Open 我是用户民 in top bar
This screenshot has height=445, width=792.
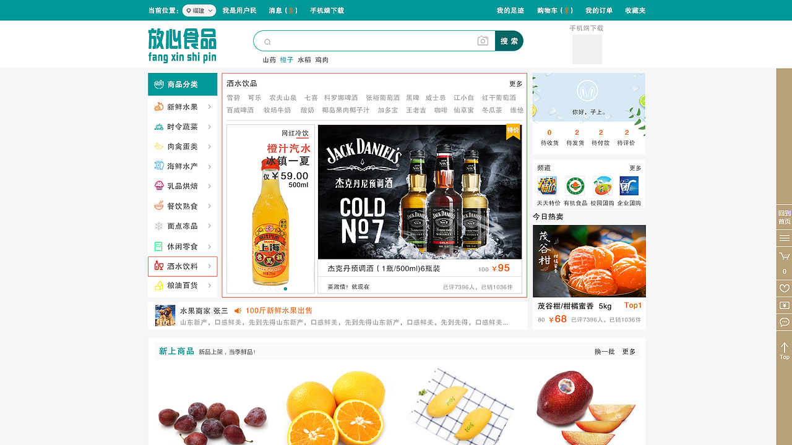tap(239, 11)
